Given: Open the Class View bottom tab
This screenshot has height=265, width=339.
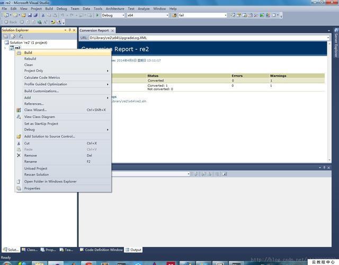Looking at the screenshot, I should point(30,250).
